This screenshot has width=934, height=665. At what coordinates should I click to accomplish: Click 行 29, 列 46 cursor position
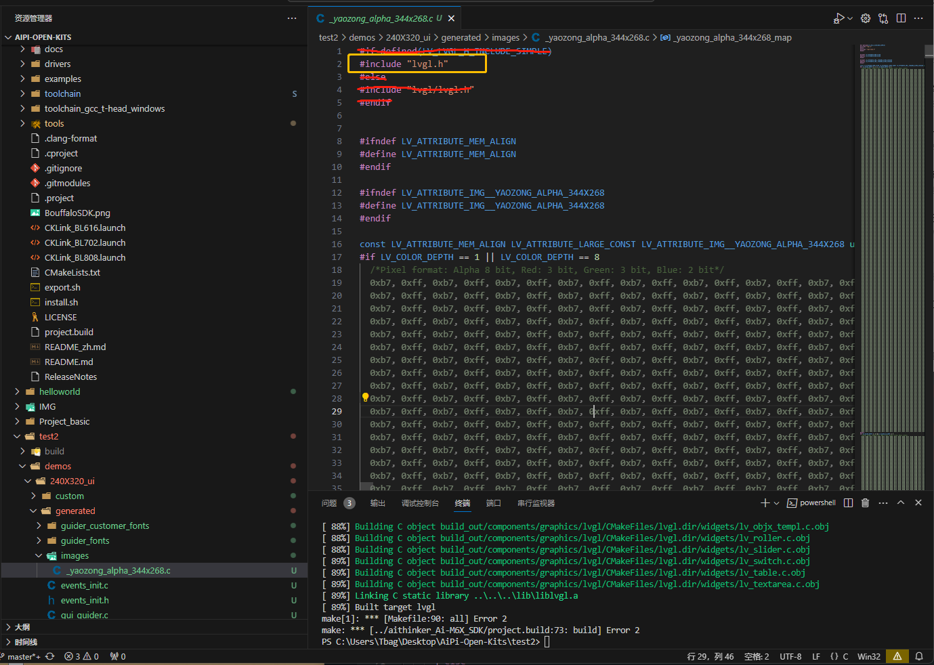click(710, 656)
